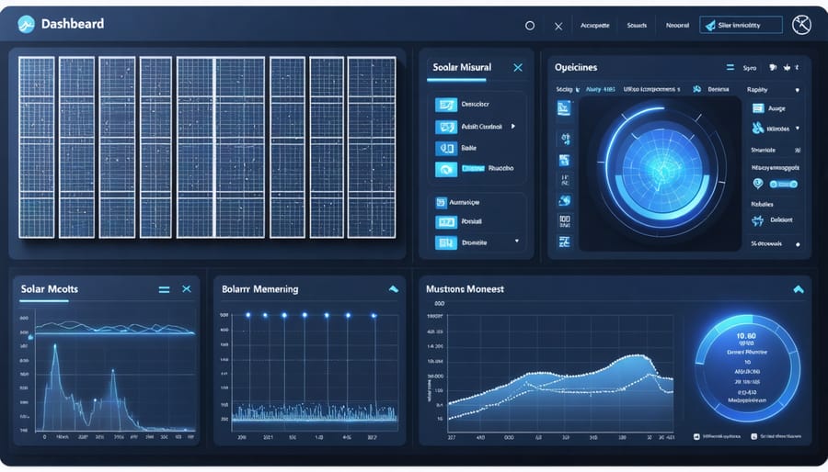Click the icon left of Rhuocho
Screen dimensions: 828x472
point(446,170)
